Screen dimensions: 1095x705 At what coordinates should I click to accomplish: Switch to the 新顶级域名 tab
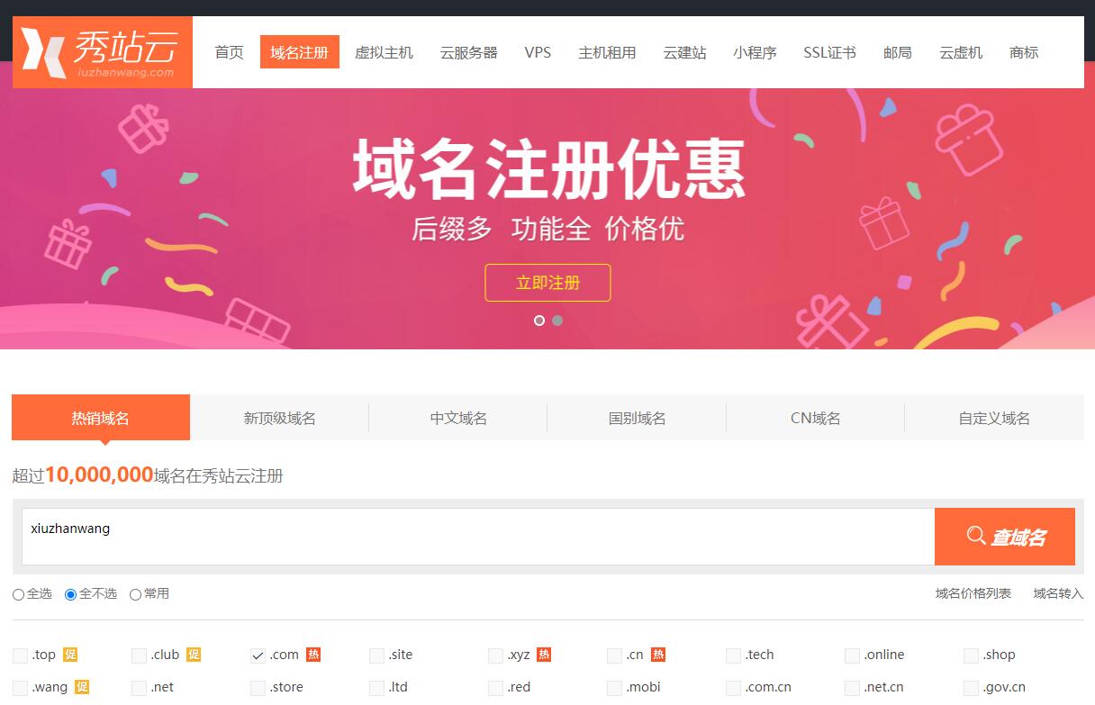coord(279,418)
